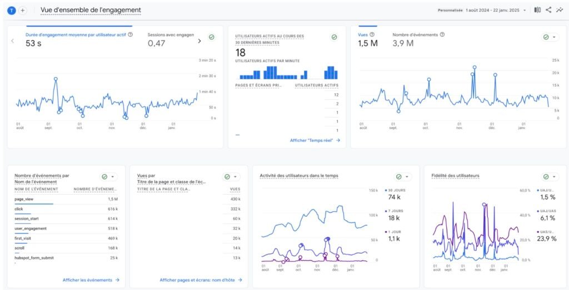Go to previous metric with left arrow

tap(13, 41)
